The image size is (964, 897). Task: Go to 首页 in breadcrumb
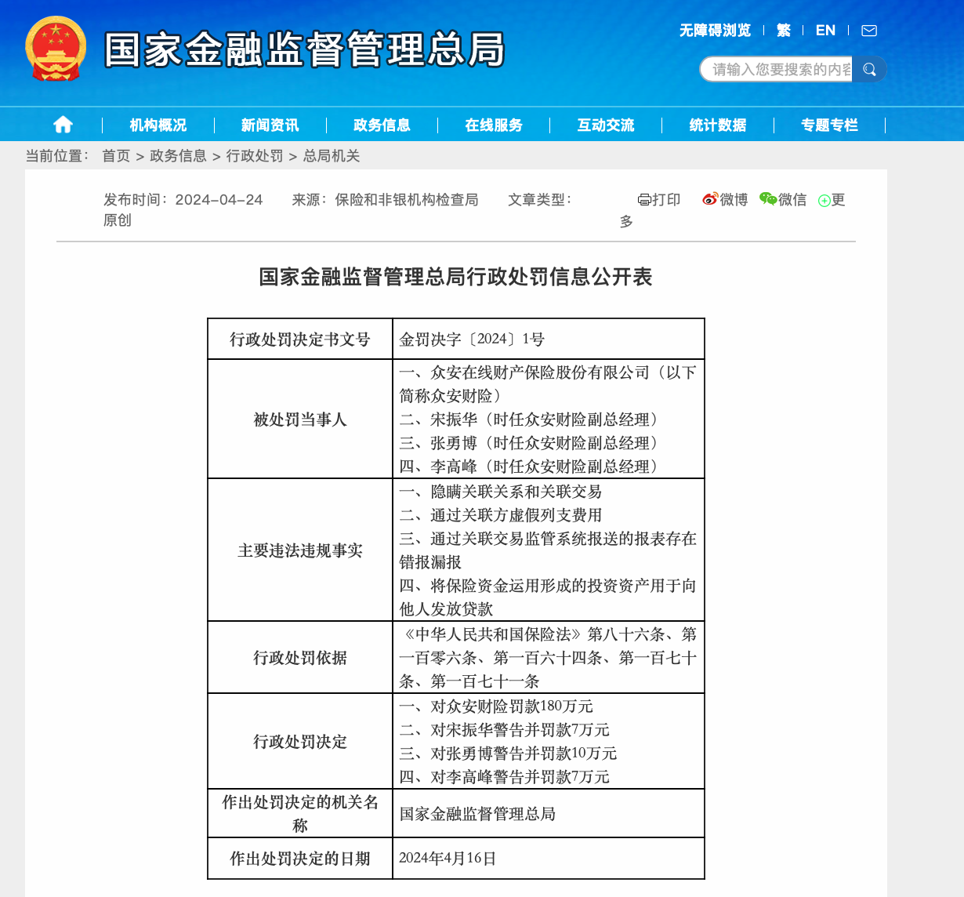tap(116, 156)
